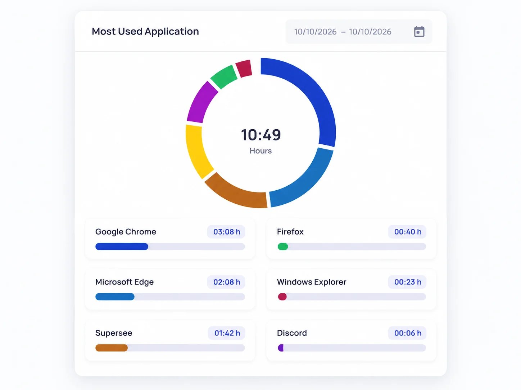
Task: Click the Google Chrome label
Action: (126, 232)
